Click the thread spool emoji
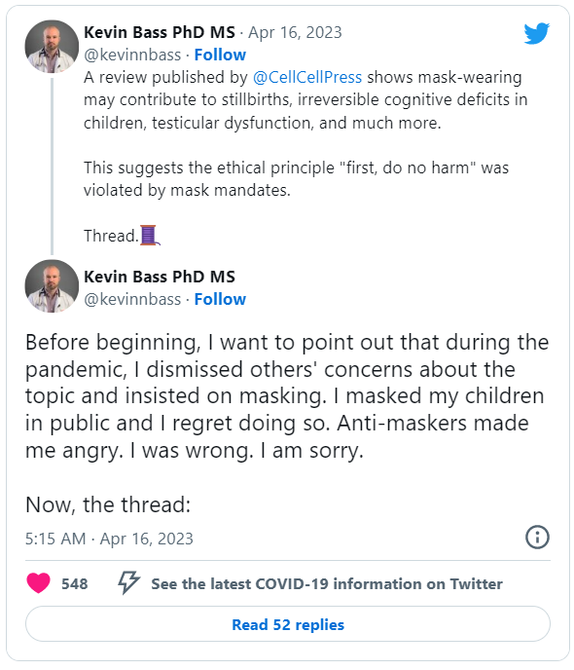The height and width of the screenshot is (670, 574). (150, 236)
